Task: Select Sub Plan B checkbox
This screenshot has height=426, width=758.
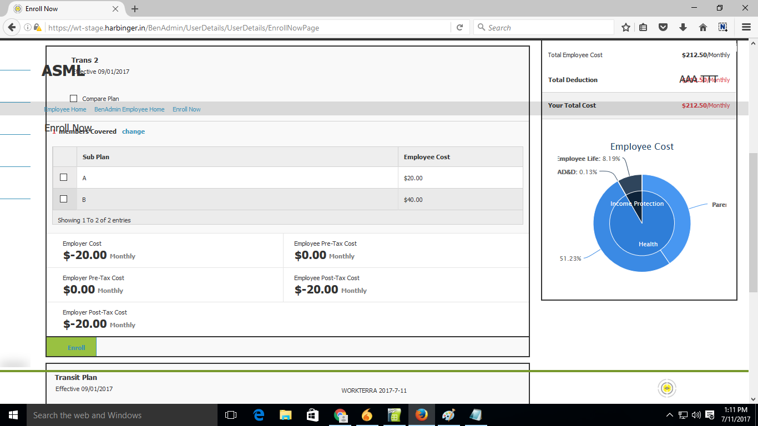Action: click(63, 199)
